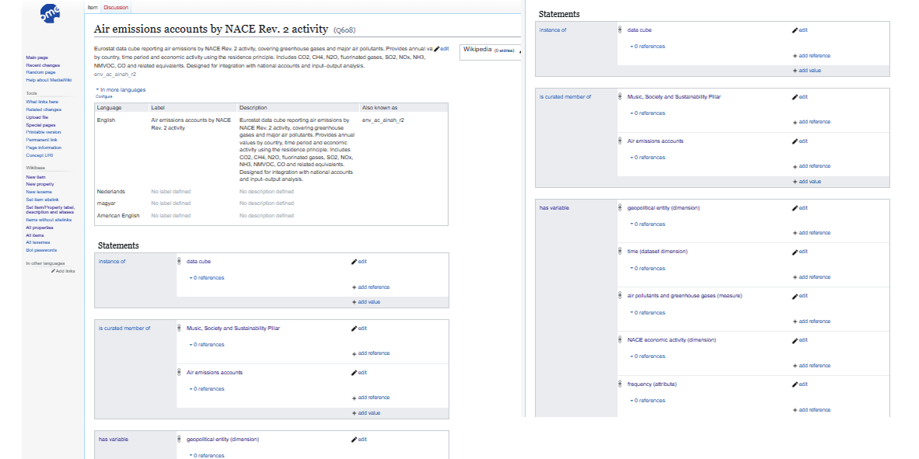Viewport: 919px width, 459px height.
Task: Edit the air pollutants and greenhouse gases statement
Action: point(800,296)
